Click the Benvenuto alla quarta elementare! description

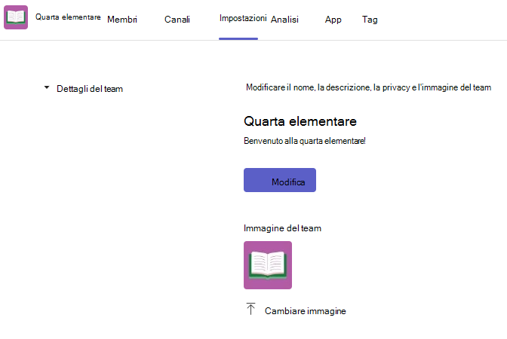point(305,141)
